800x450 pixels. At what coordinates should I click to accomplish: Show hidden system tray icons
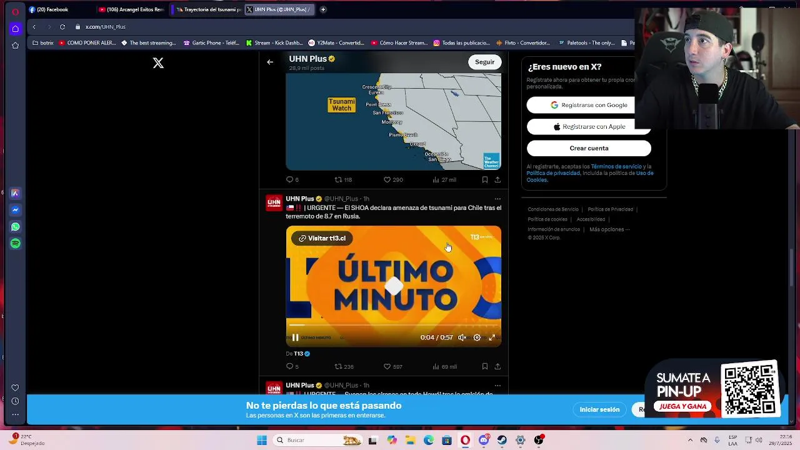coord(690,440)
